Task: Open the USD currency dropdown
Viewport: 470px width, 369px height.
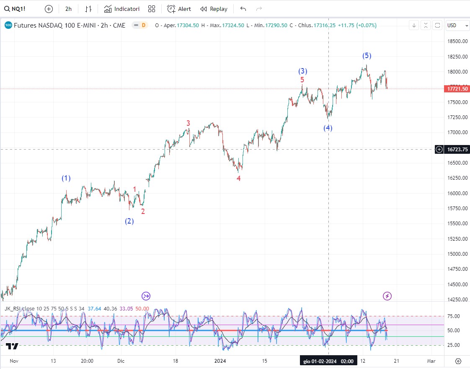Action: pyautogui.click(x=457, y=25)
